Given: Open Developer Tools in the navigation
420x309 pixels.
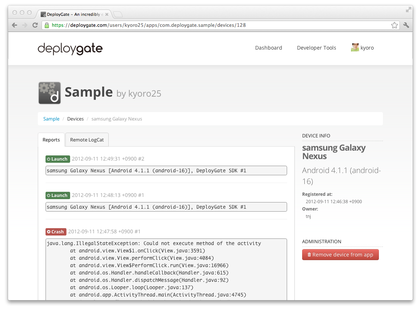Looking at the screenshot, I should (x=316, y=48).
